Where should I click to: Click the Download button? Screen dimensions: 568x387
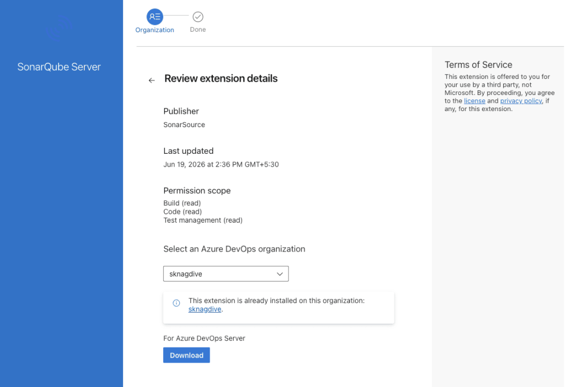click(186, 355)
